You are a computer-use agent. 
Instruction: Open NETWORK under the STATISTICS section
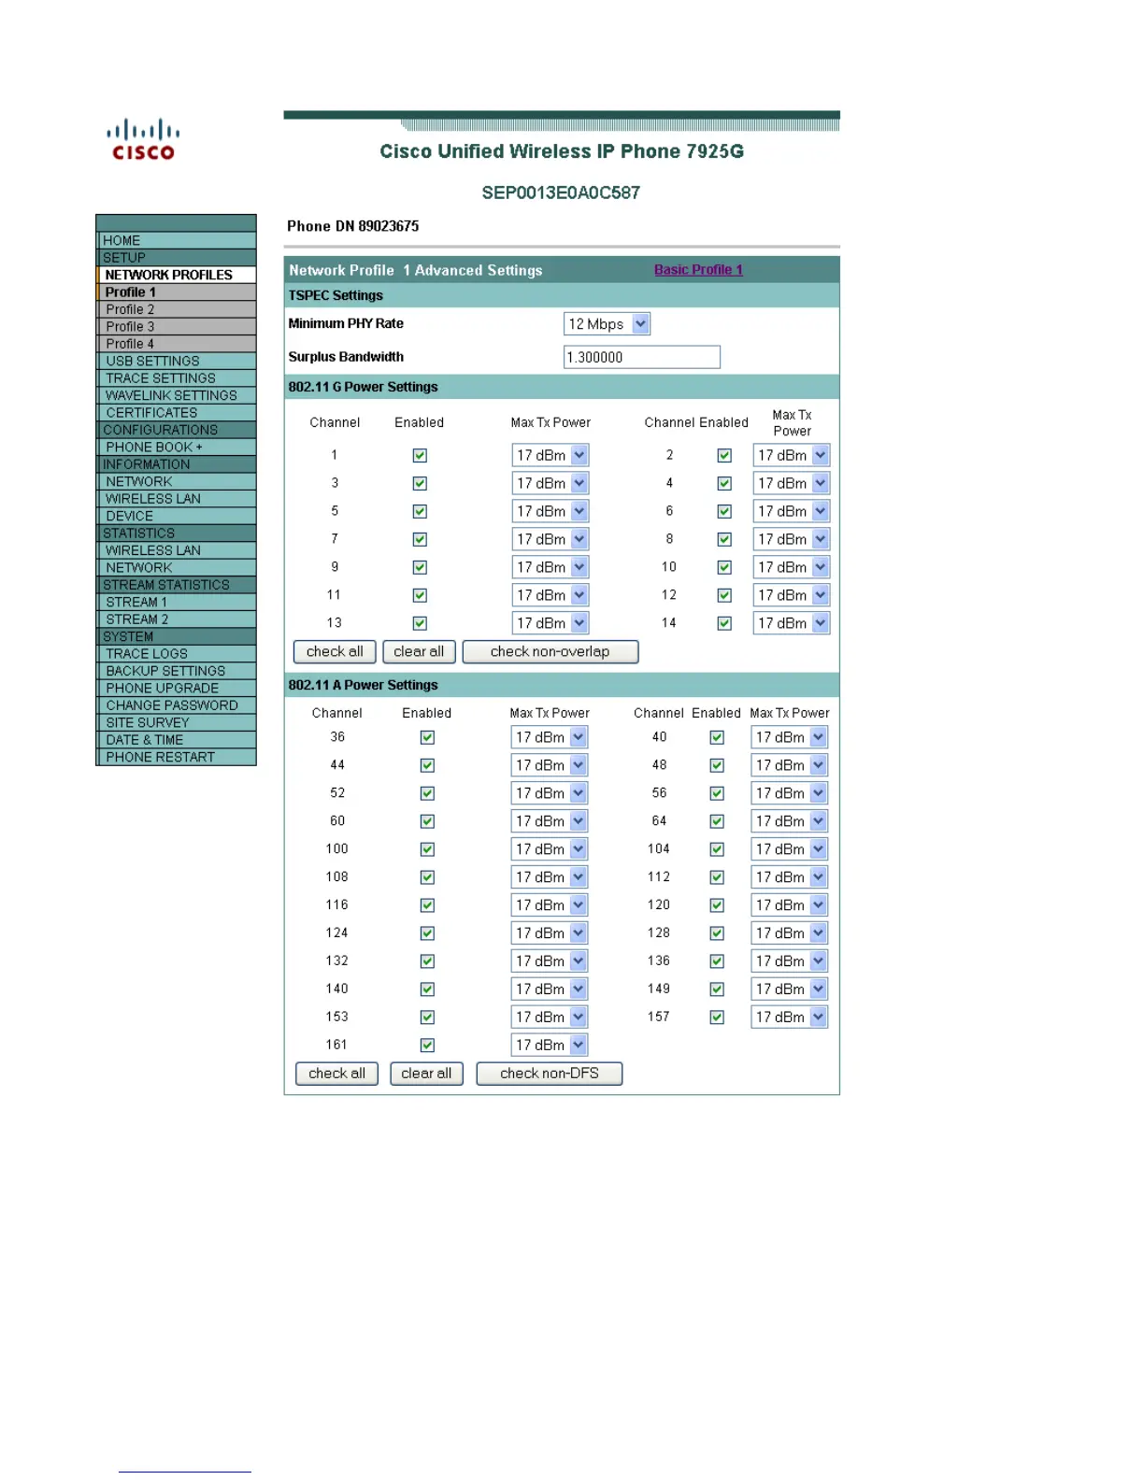pyautogui.click(x=177, y=568)
